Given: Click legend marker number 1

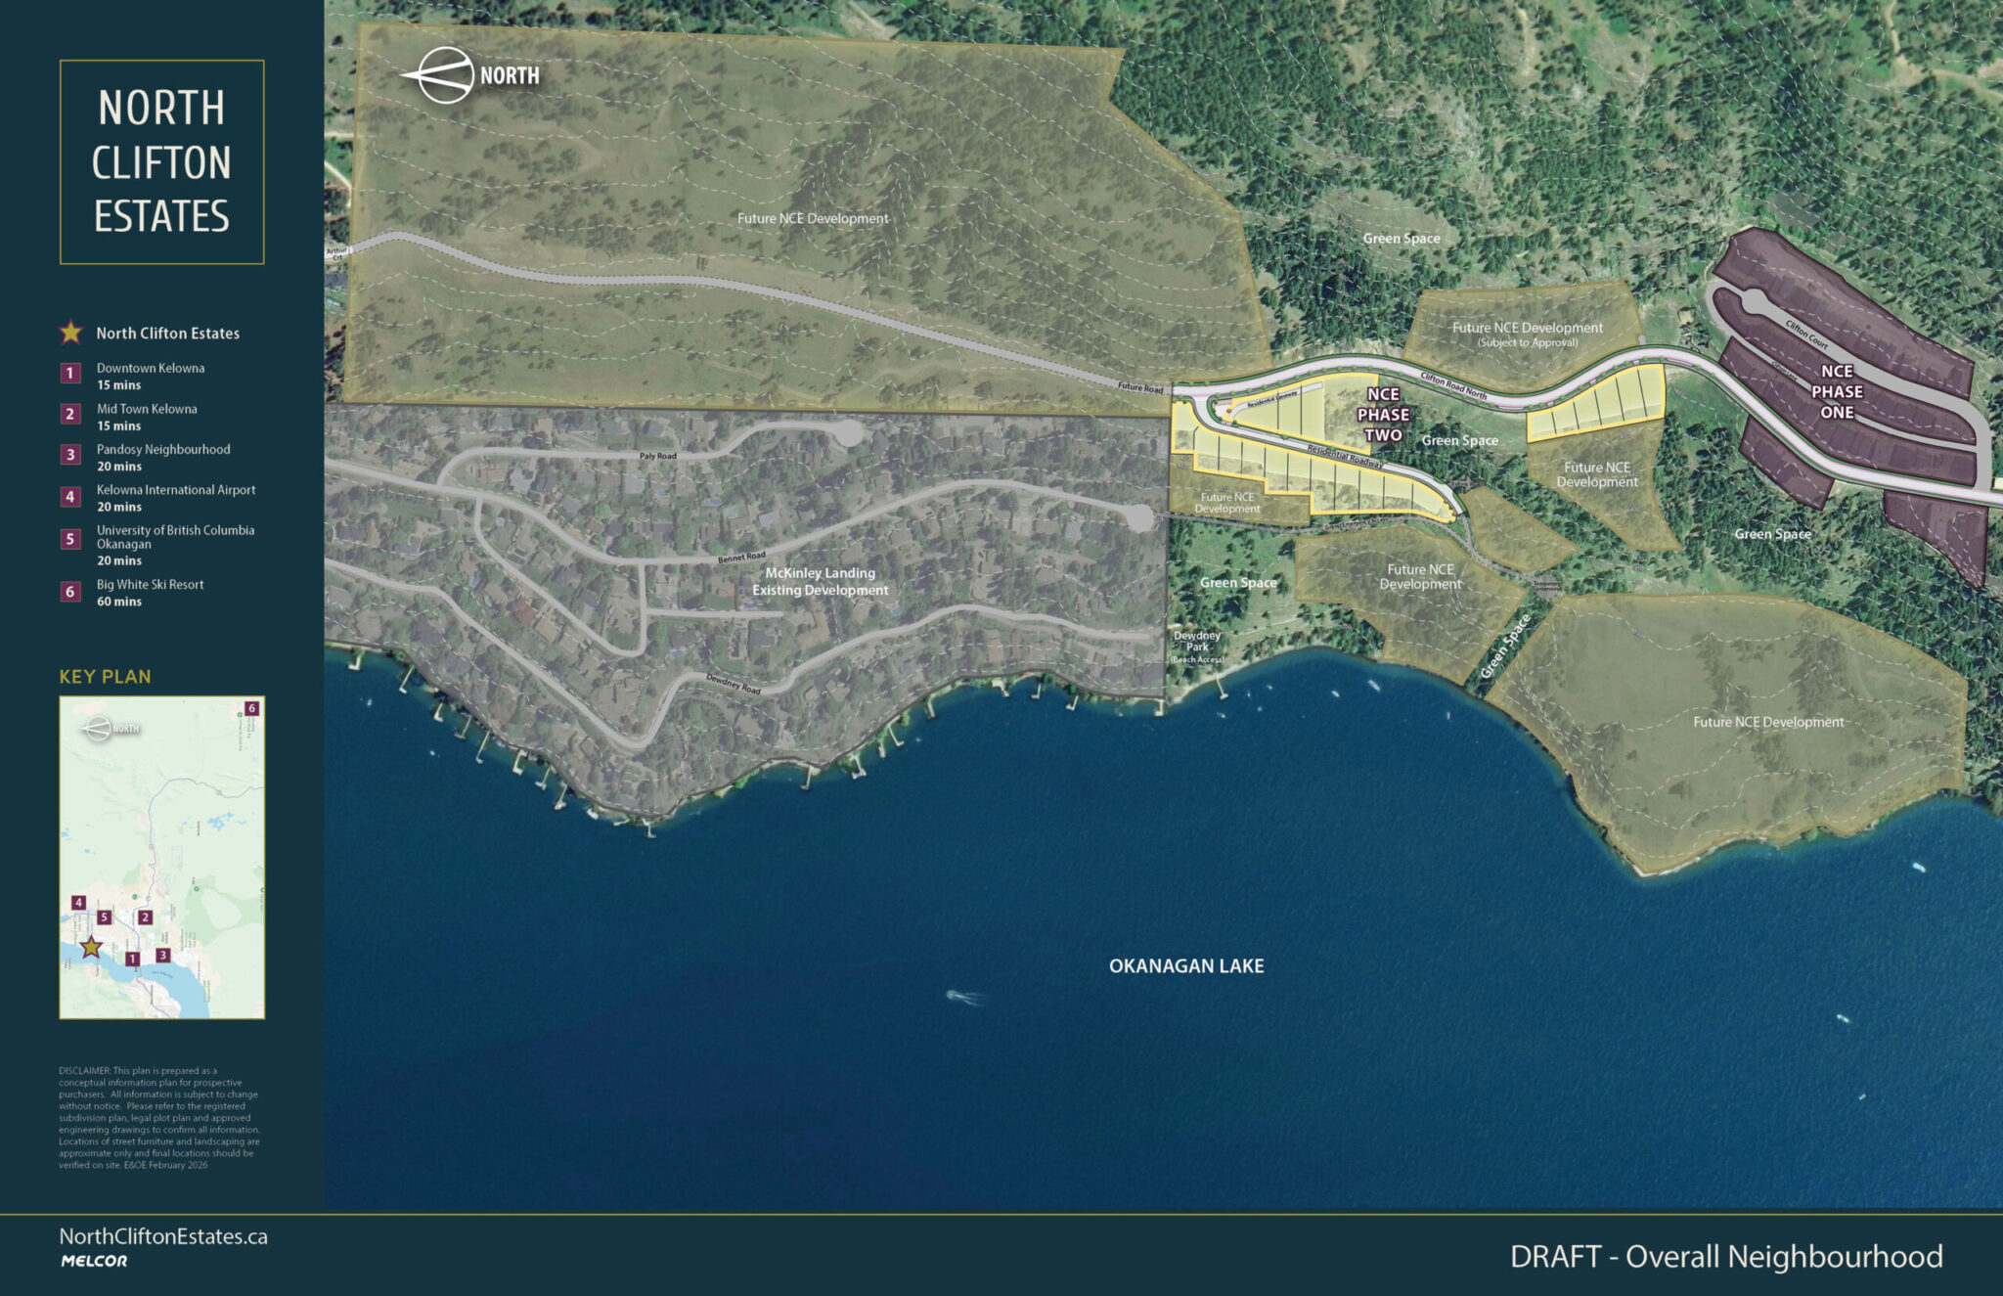Looking at the screenshot, I should click(x=70, y=374).
